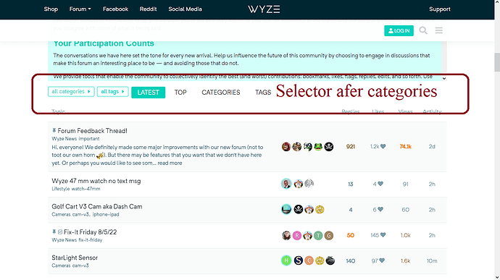Click the heart icon on Golf Cart V3 Cam row

380,210
